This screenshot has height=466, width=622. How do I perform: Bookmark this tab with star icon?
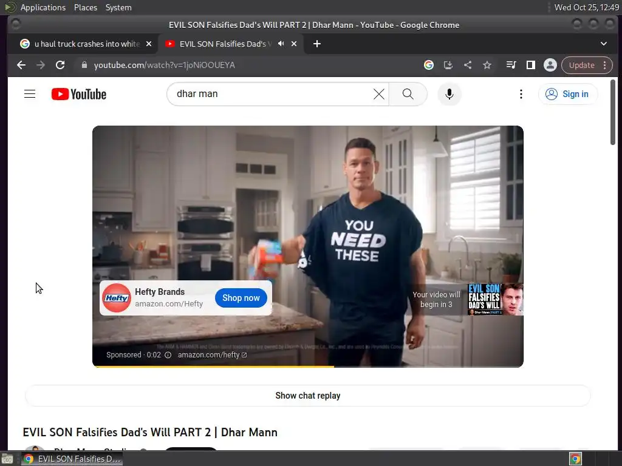pos(487,65)
